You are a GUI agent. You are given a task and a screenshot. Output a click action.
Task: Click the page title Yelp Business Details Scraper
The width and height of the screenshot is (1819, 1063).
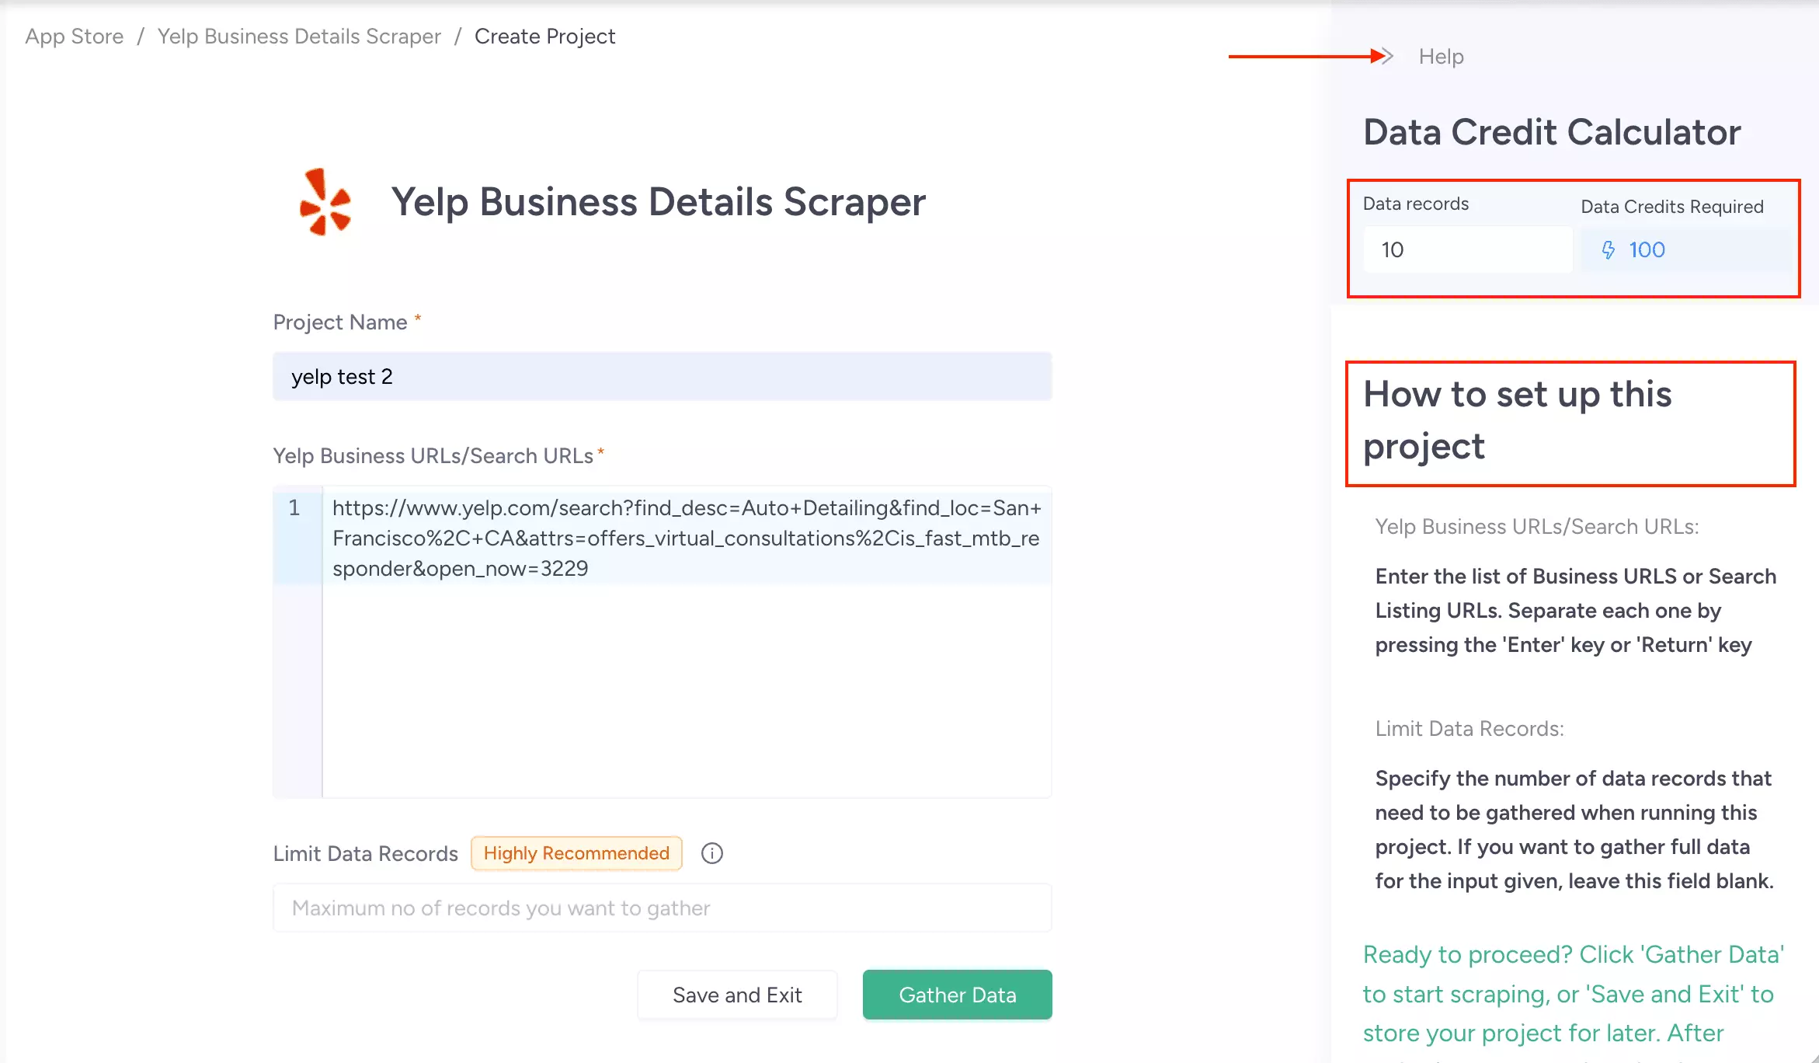(658, 202)
